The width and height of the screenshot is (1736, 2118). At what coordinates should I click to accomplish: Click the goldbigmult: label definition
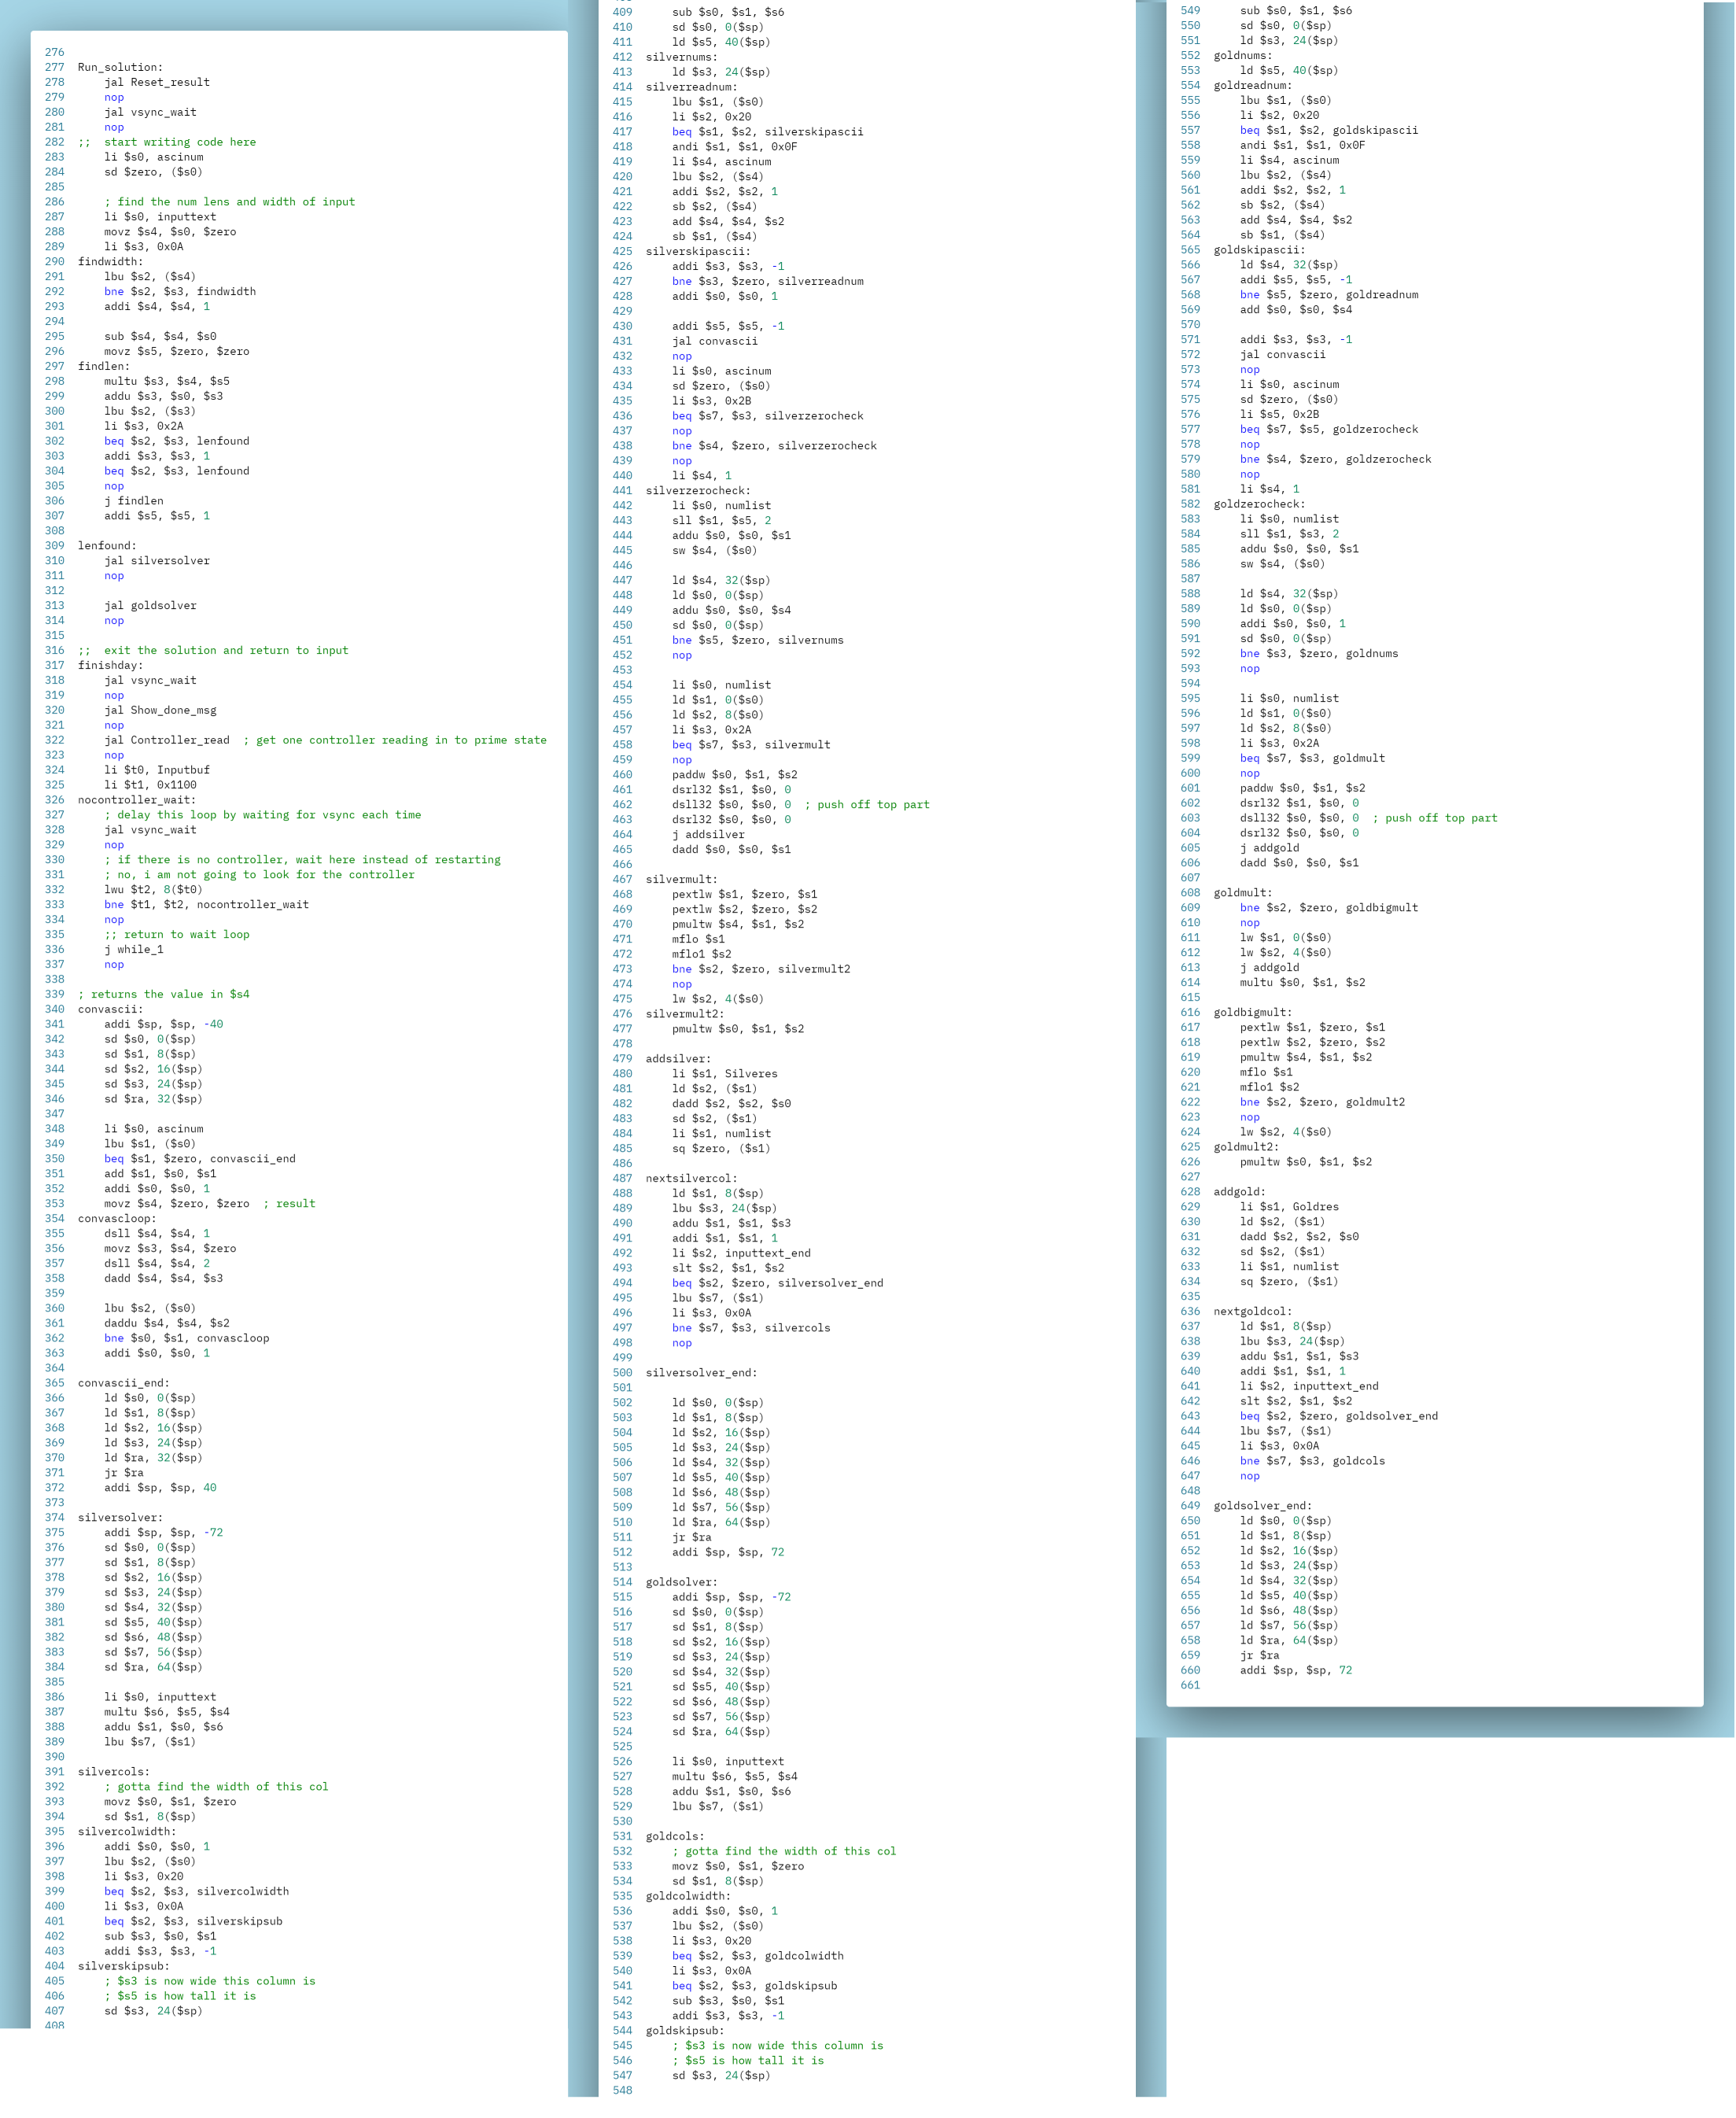coord(1252,1012)
